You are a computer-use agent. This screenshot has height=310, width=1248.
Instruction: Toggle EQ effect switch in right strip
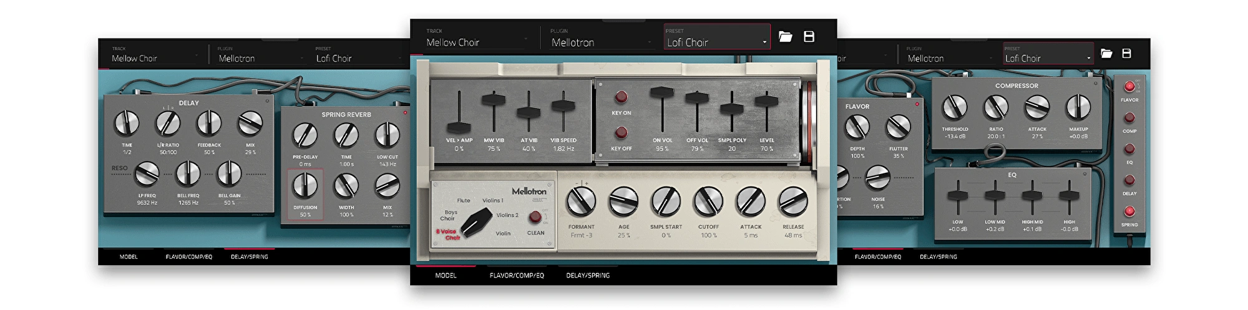(x=1129, y=149)
